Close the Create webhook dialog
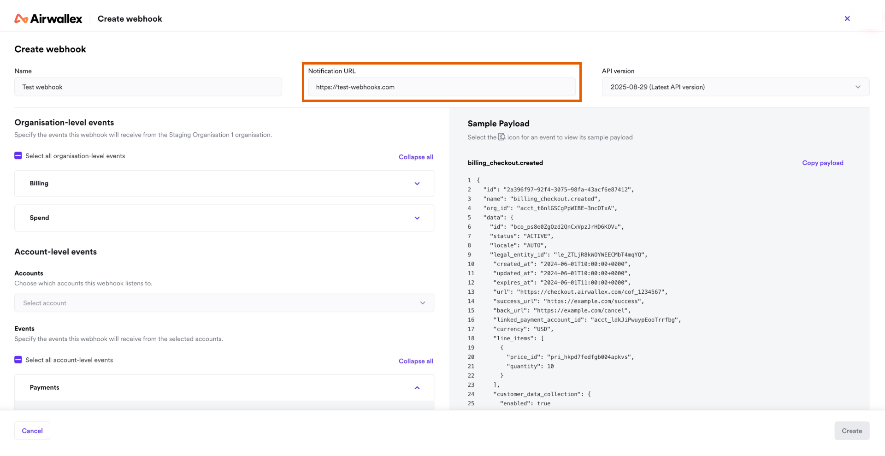The width and height of the screenshot is (885, 456). 847,18
